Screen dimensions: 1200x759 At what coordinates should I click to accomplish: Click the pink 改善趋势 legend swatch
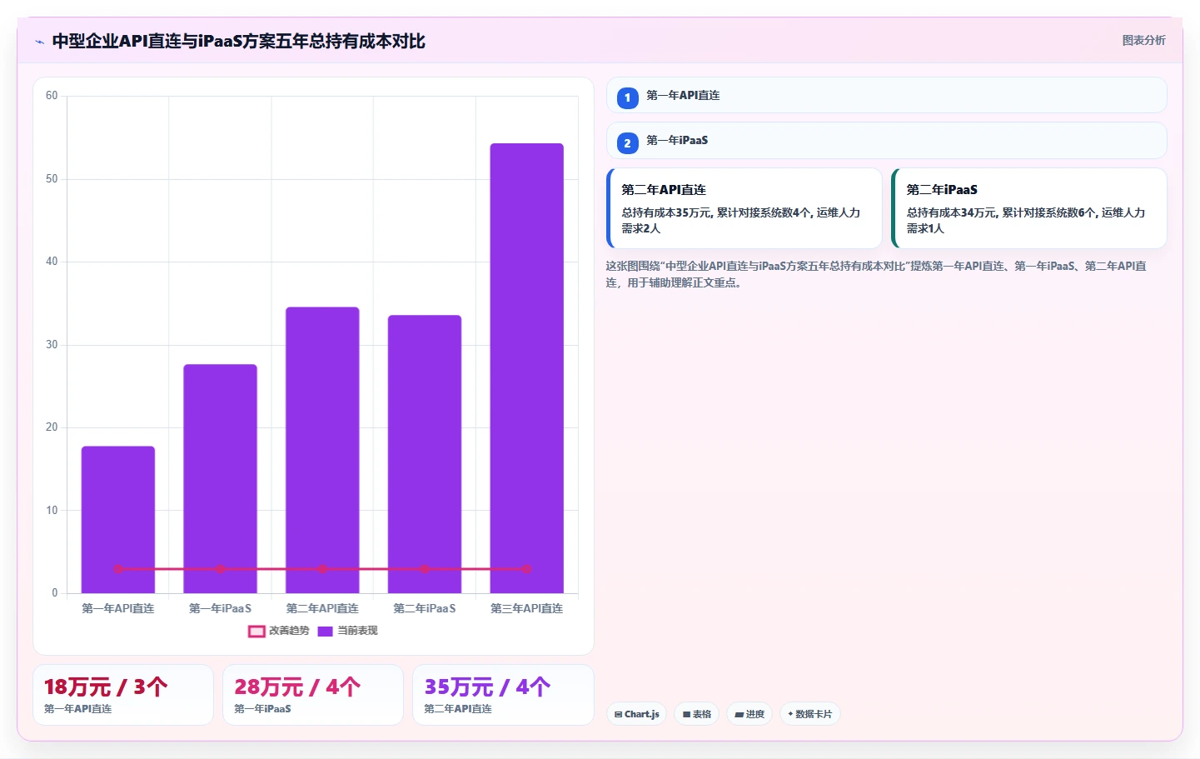click(x=256, y=631)
